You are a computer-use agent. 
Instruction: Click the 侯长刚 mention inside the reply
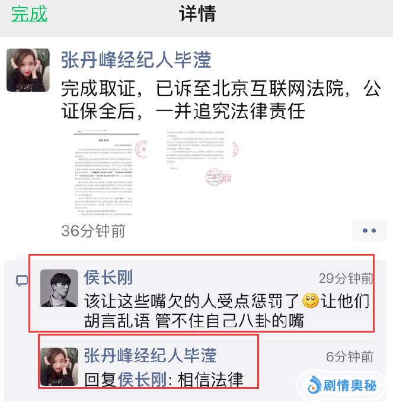pos(142,379)
